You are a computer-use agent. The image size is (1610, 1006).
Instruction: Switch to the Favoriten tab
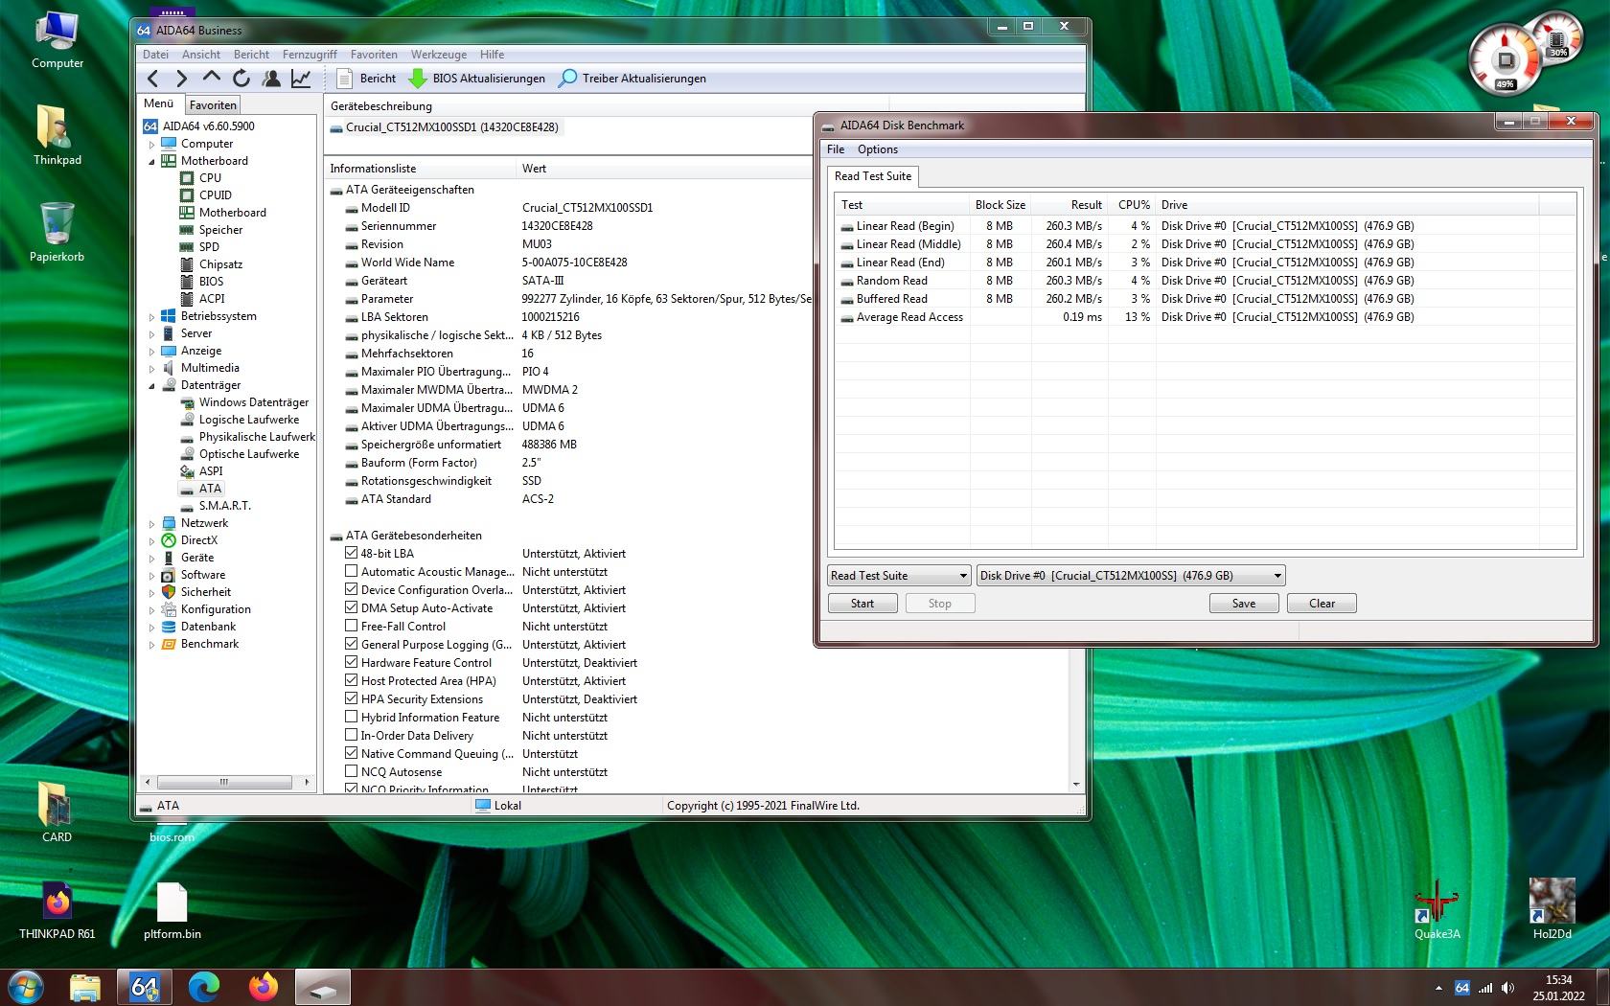(x=213, y=105)
